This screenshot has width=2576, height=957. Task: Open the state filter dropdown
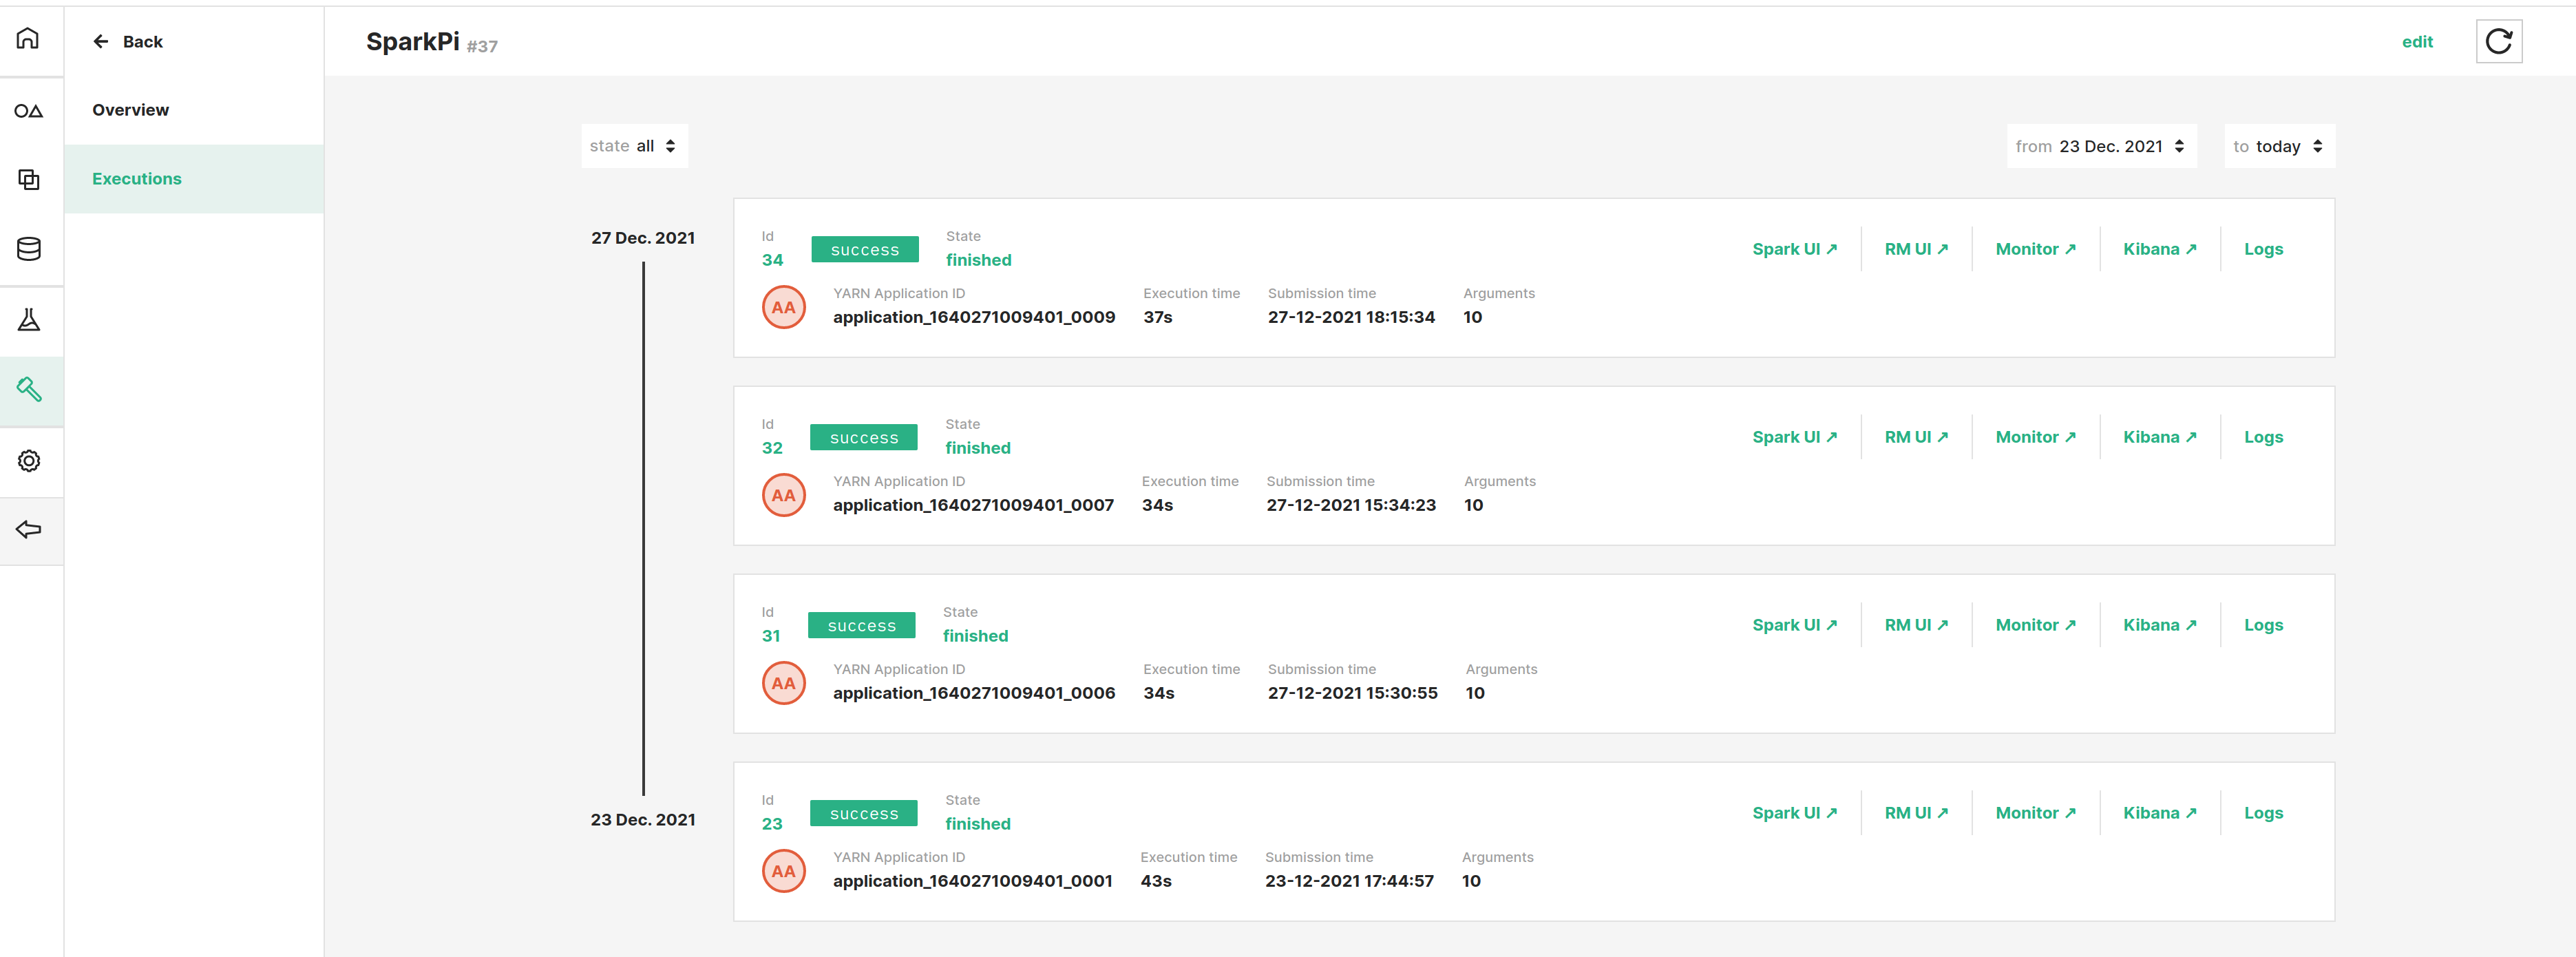(x=634, y=146)
